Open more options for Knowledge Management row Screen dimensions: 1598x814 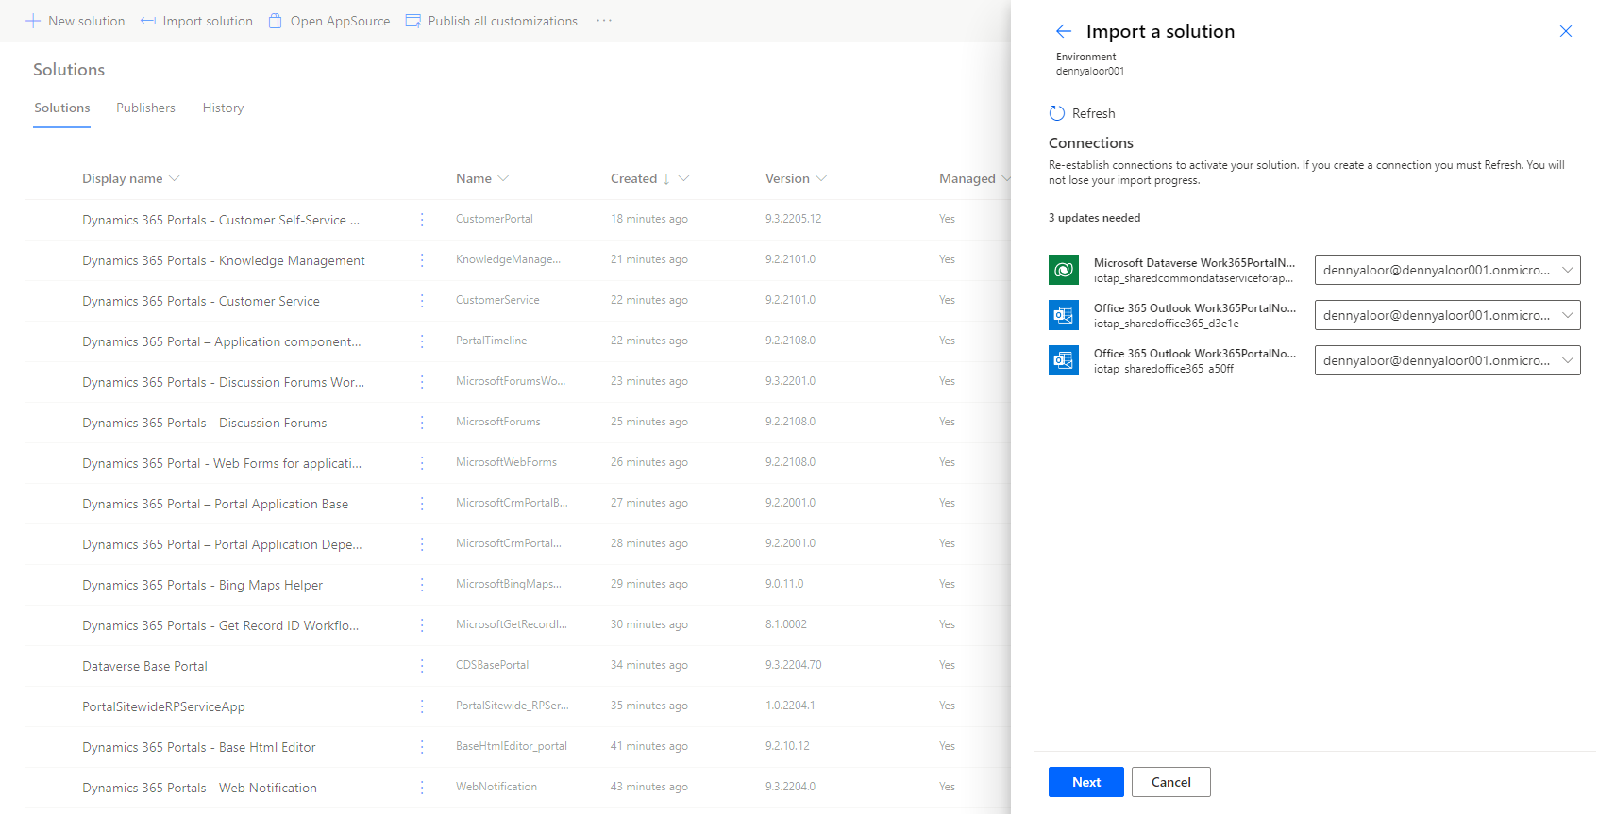pyautogui.click(x=422, y=260)
